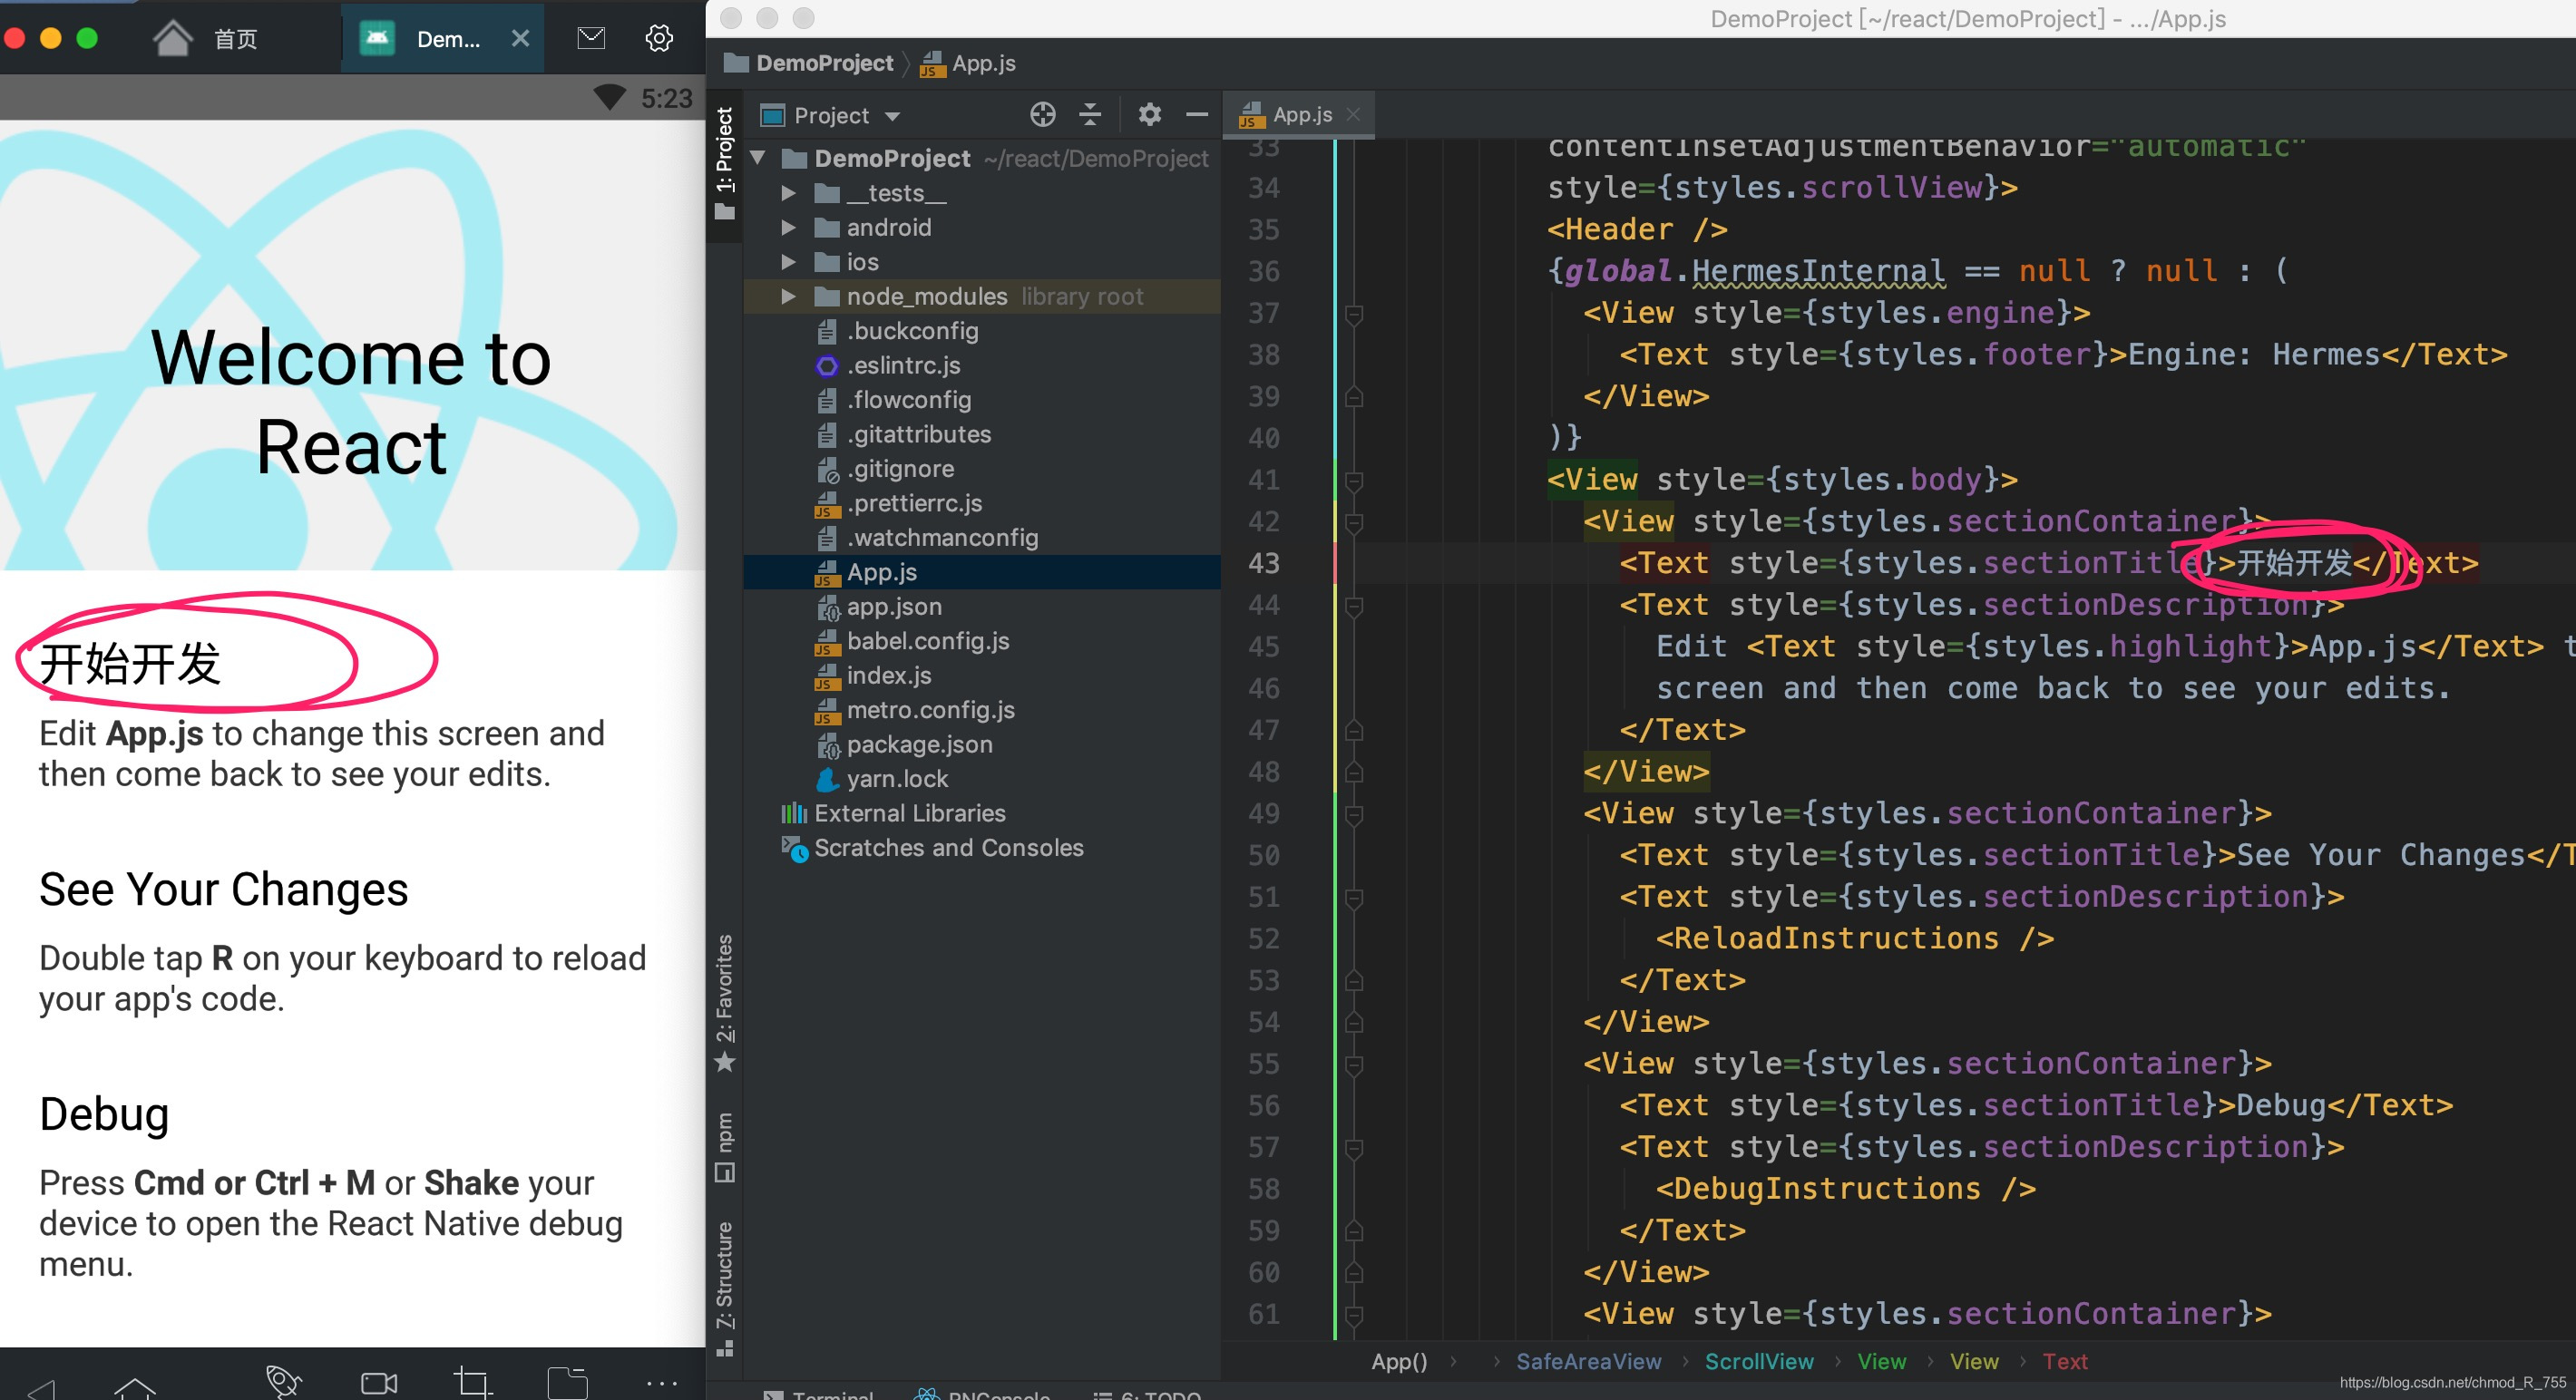2576x1400 pixels.
Task: Click the crop screenshot icon in emulator toolbar
Action: click(472, 1383)
